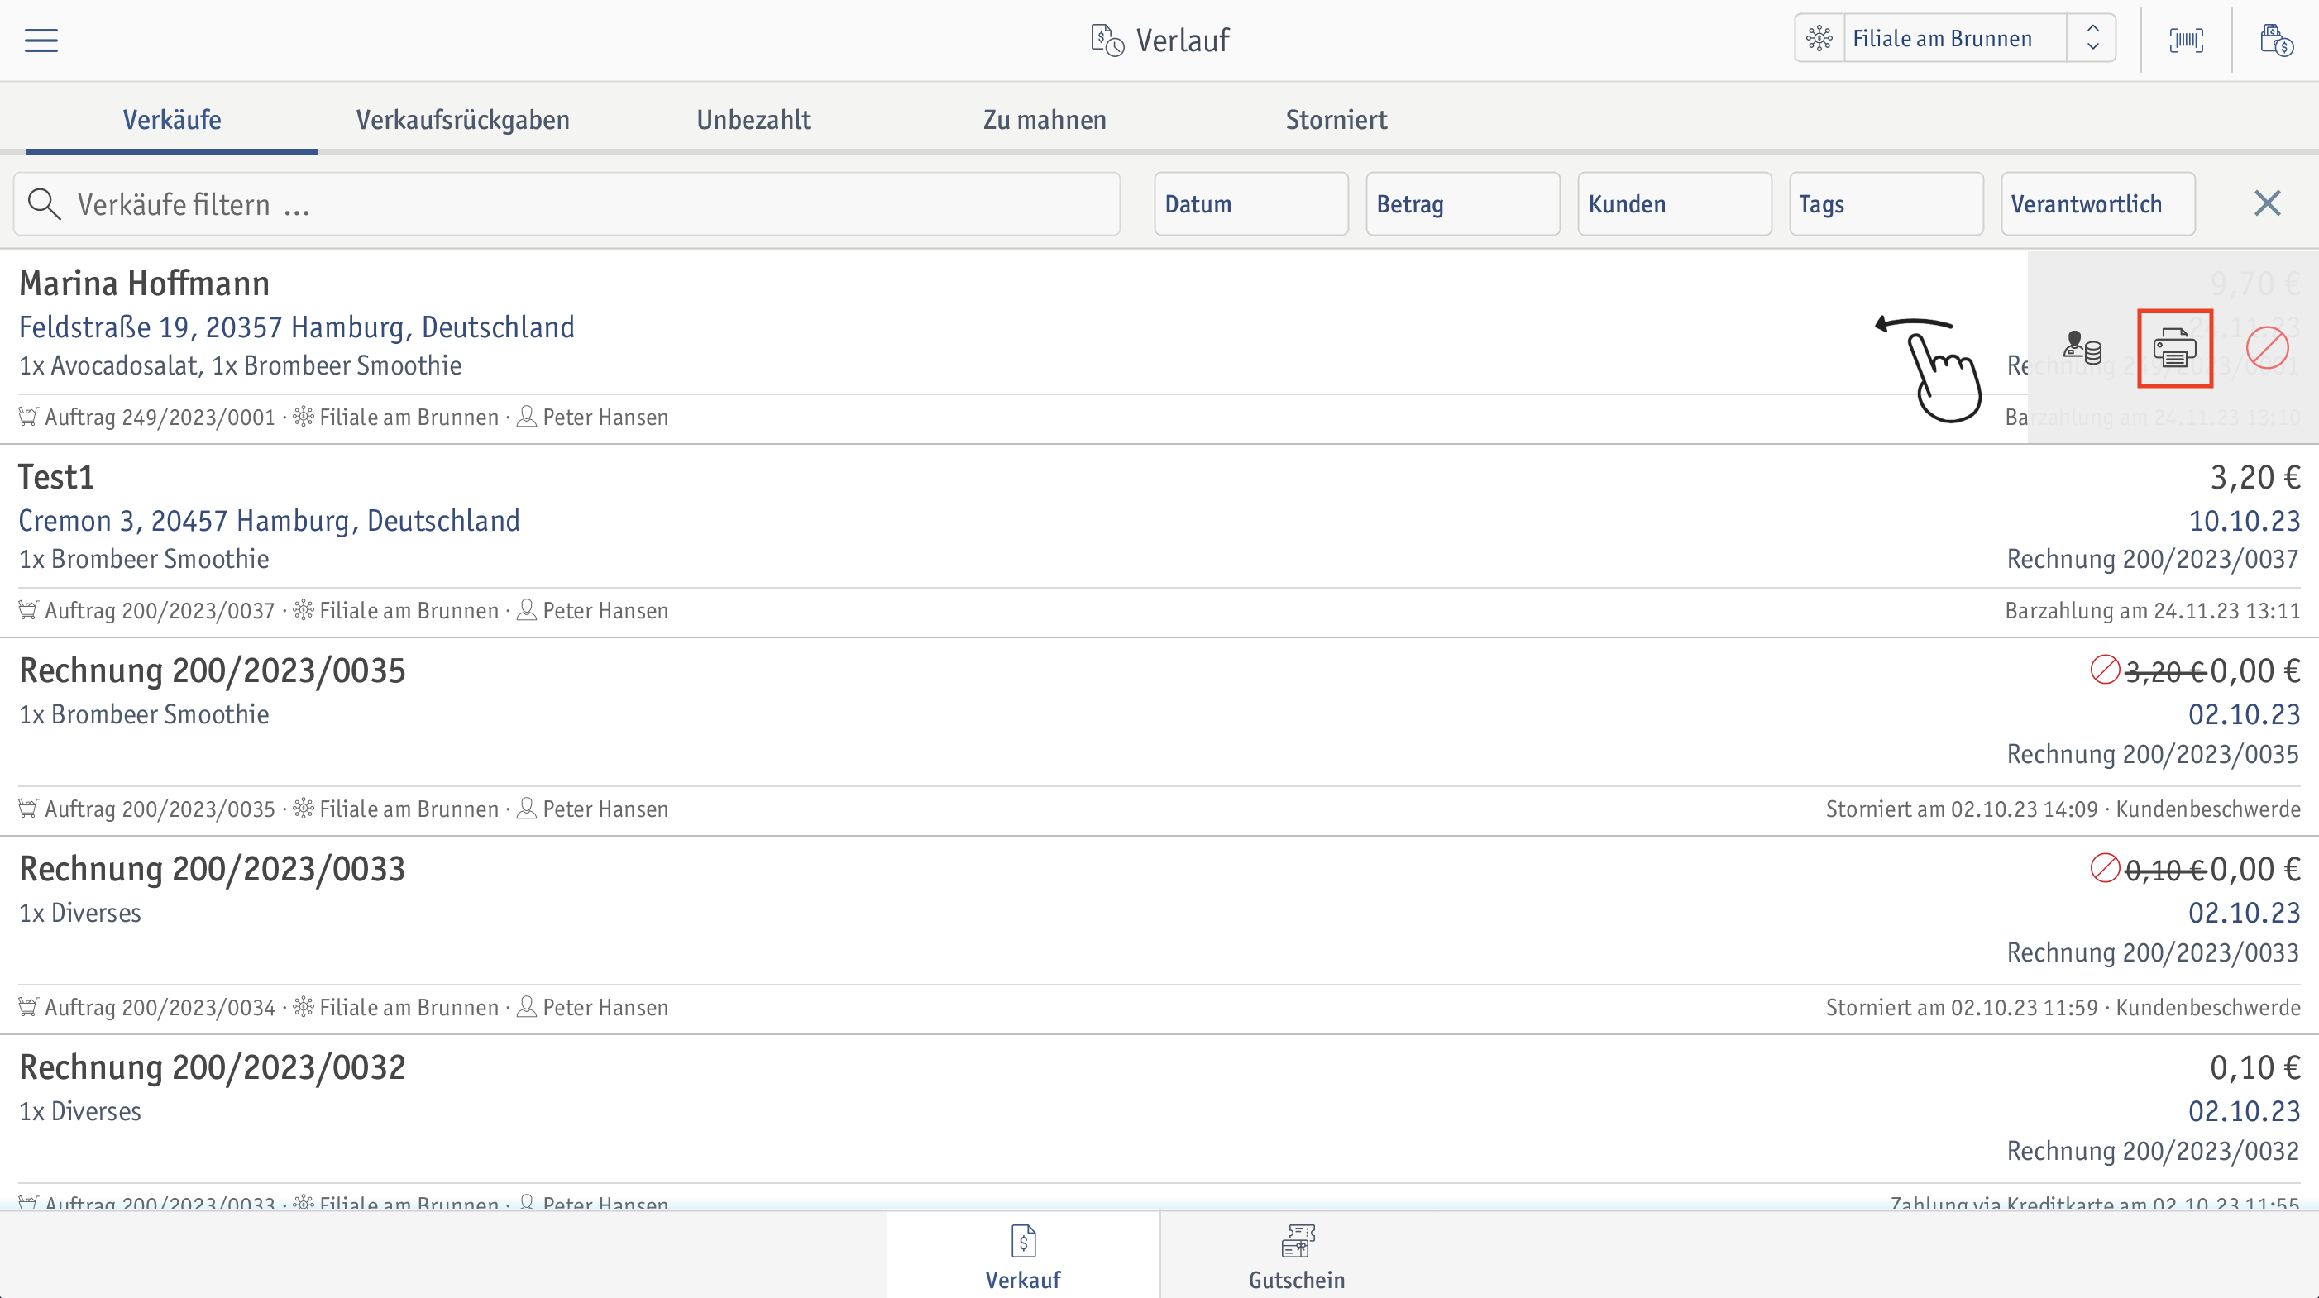Select the Verkauf bottom tab

[1024, 1255]
